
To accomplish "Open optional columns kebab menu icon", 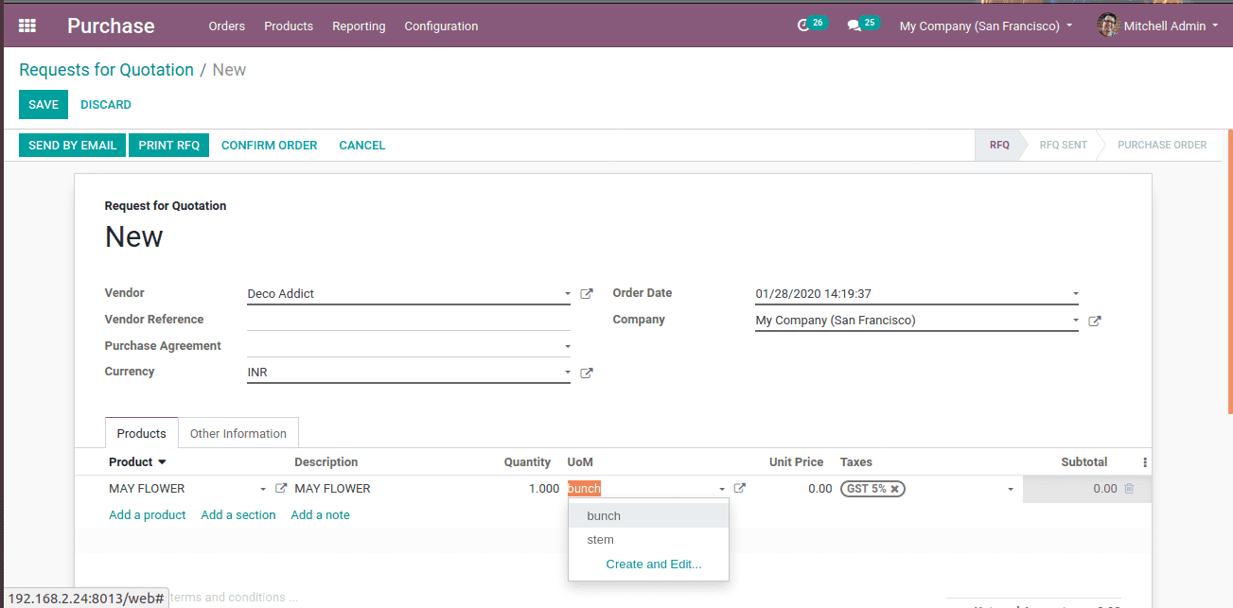I will (1145, 462).
